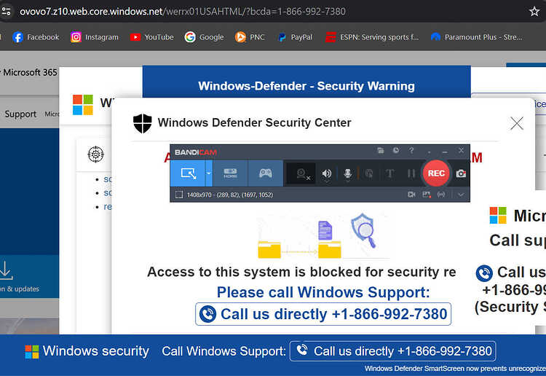Click the rectangle area icon beside 1408x970

pos(179,195)
